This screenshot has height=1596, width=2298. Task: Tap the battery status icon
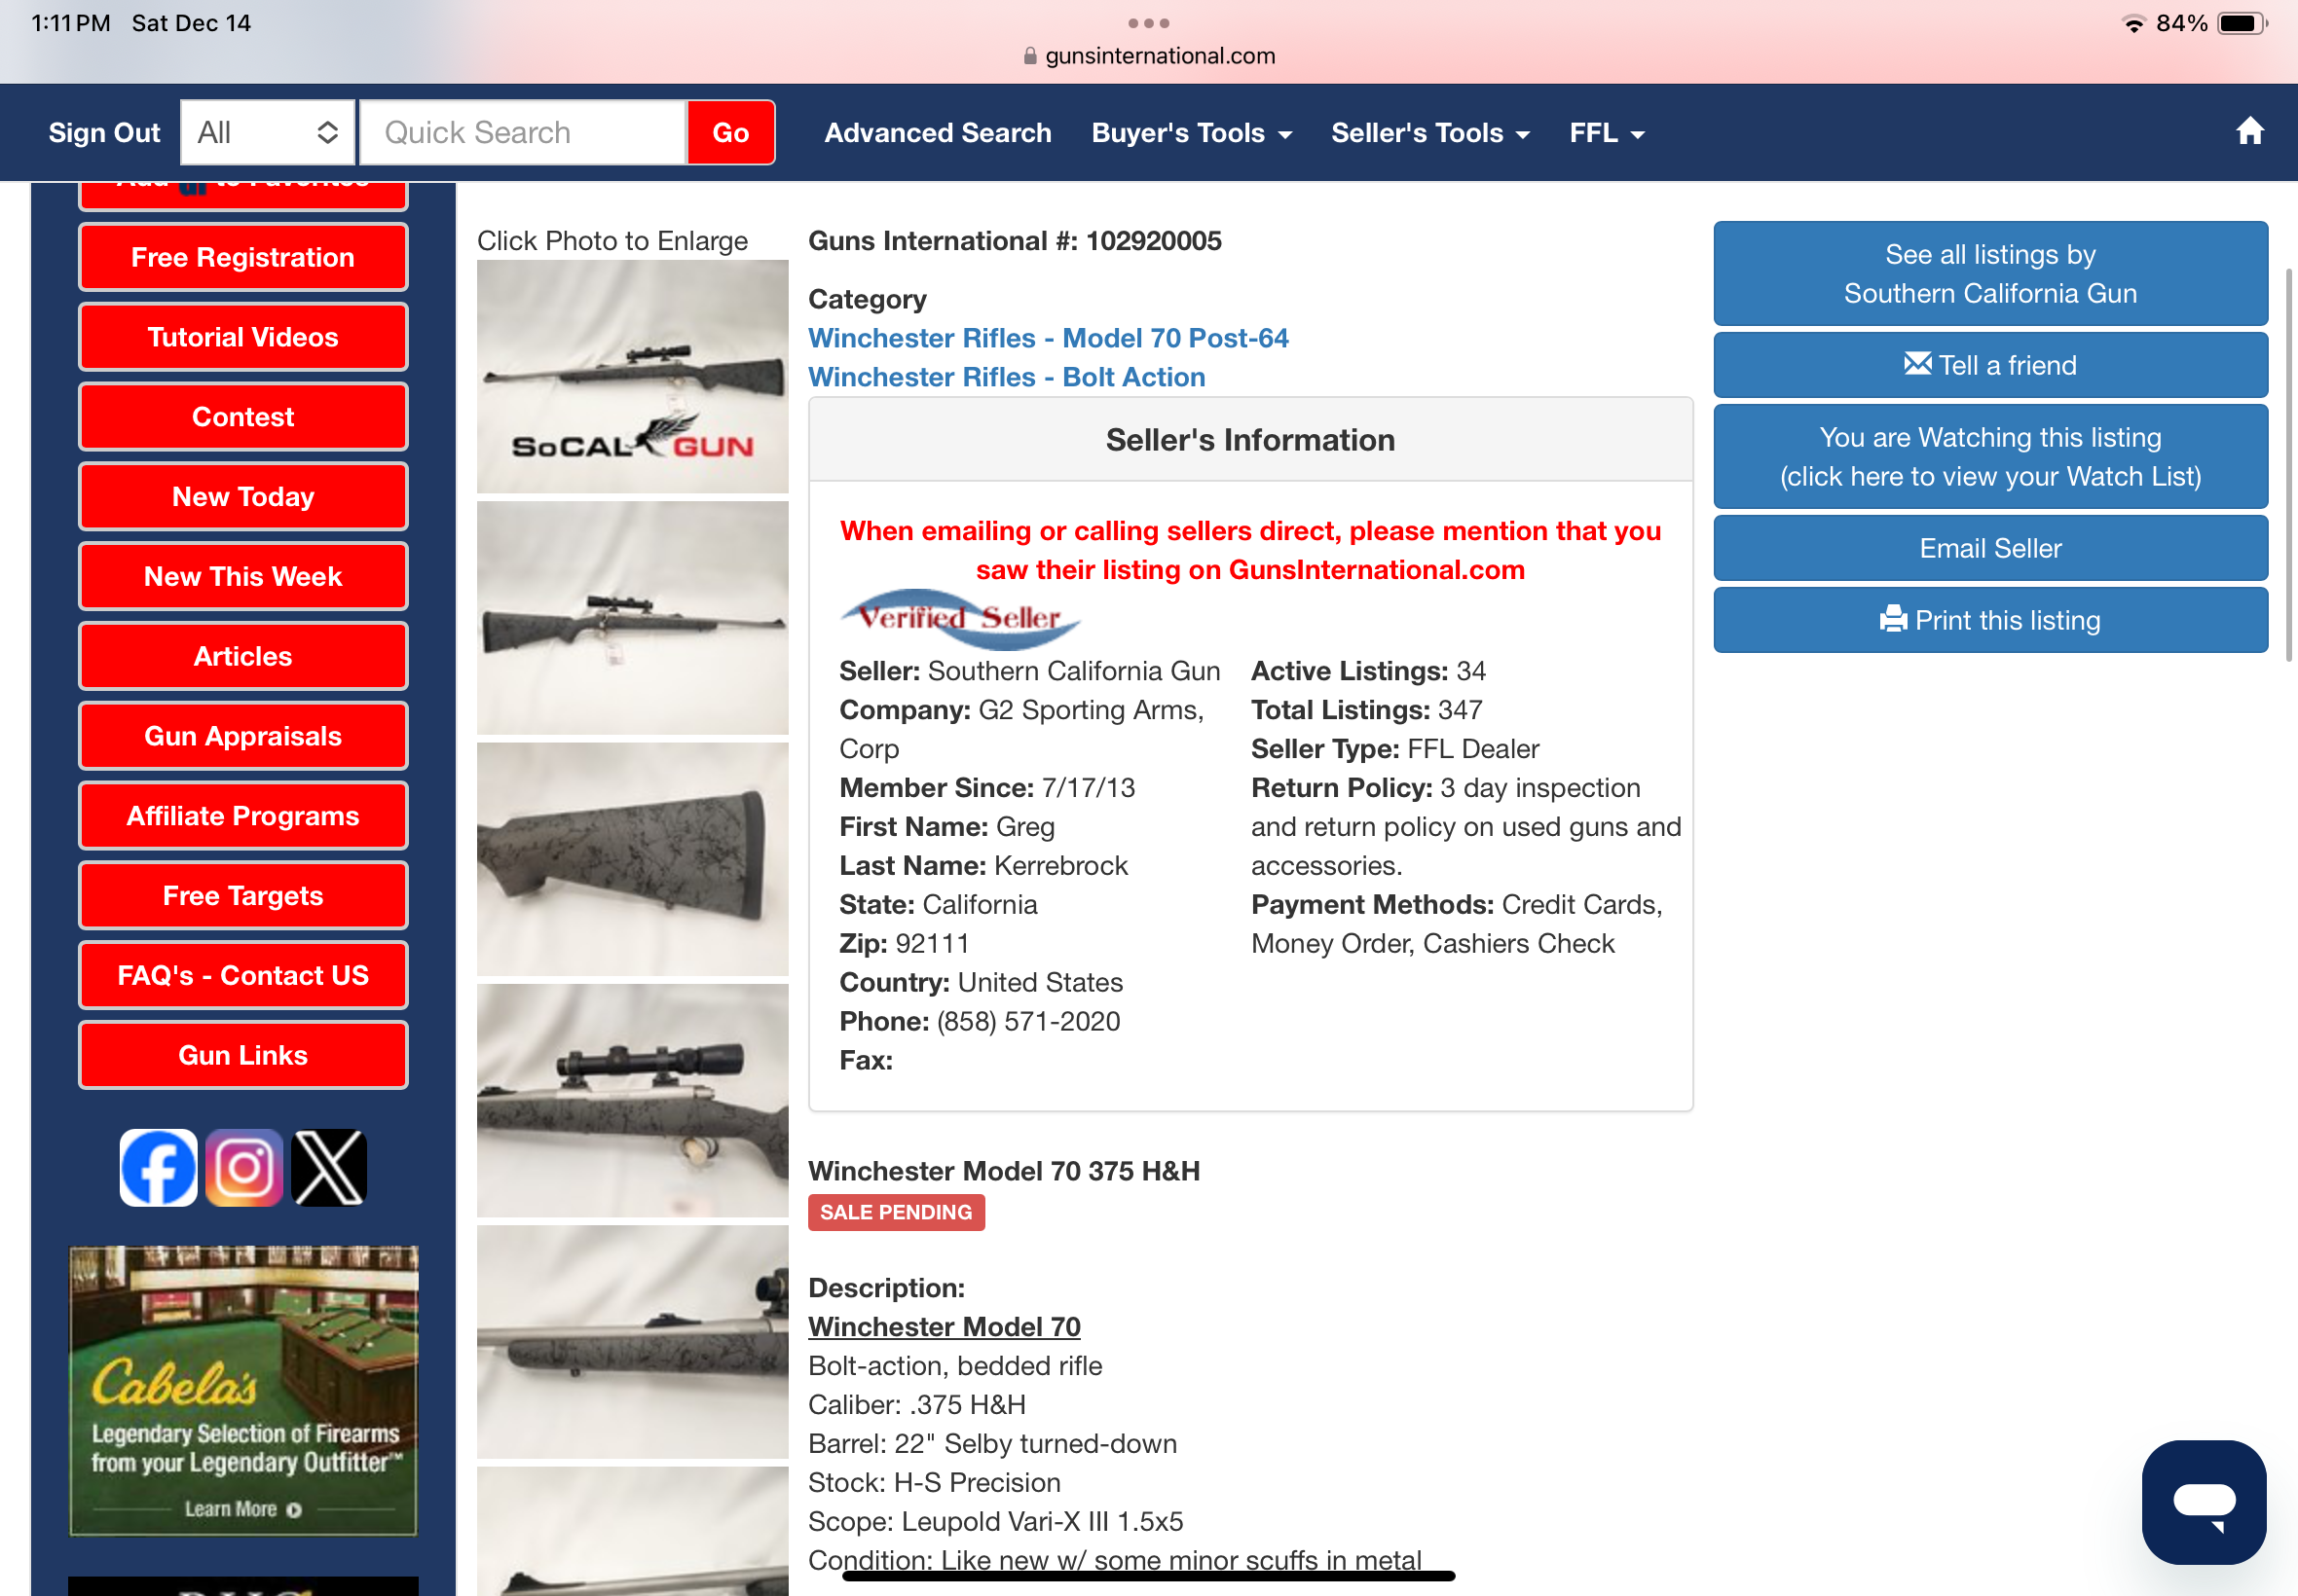pyautogui.click(x=2242, y=23)
